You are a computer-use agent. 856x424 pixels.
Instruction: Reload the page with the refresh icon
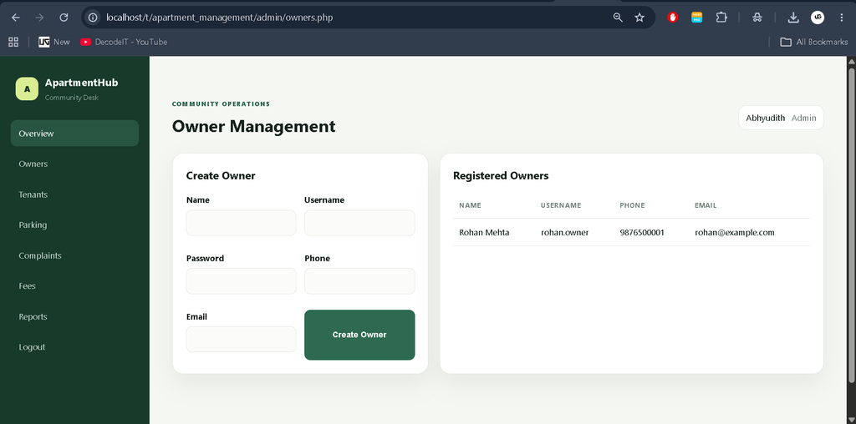click(64, 18)
